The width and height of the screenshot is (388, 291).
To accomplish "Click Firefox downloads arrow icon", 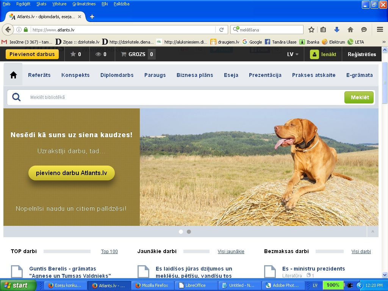I will tap(336, 30).
